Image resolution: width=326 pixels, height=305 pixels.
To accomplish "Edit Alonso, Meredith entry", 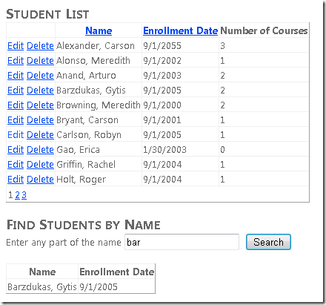I will click(x=16, y=61).
